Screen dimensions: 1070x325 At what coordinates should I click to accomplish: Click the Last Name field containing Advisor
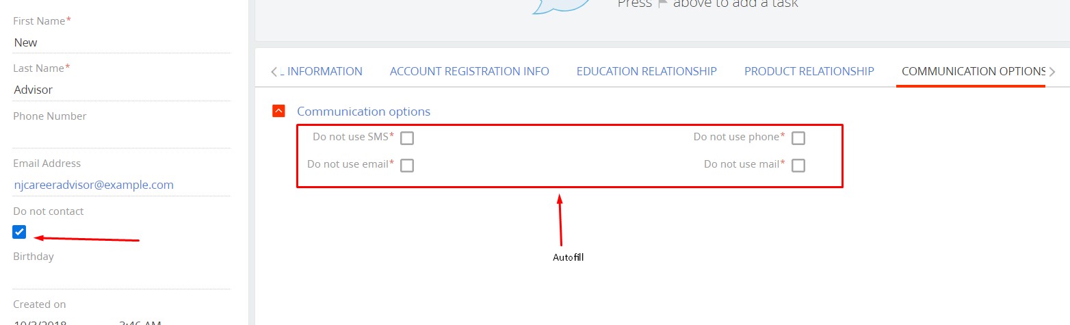click(122, 90)
